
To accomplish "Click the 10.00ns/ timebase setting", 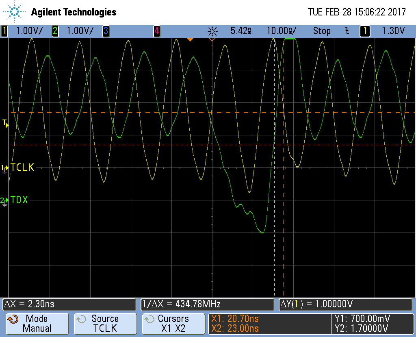I will 281,31.
